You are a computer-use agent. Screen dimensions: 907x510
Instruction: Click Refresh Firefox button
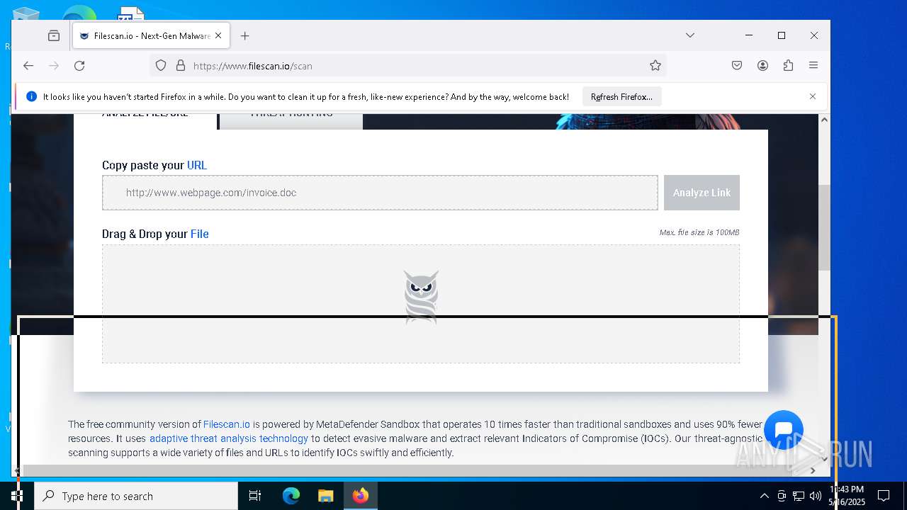[x=621, y=96]
